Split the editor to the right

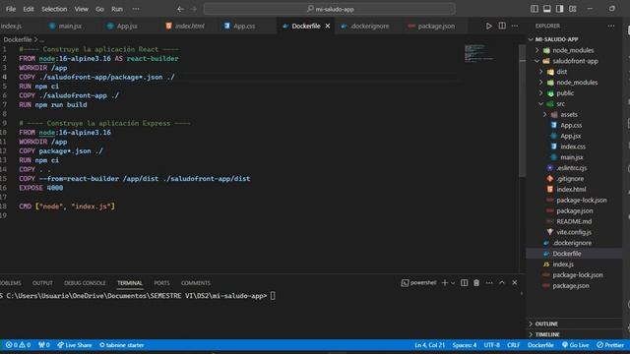[502, 27]
